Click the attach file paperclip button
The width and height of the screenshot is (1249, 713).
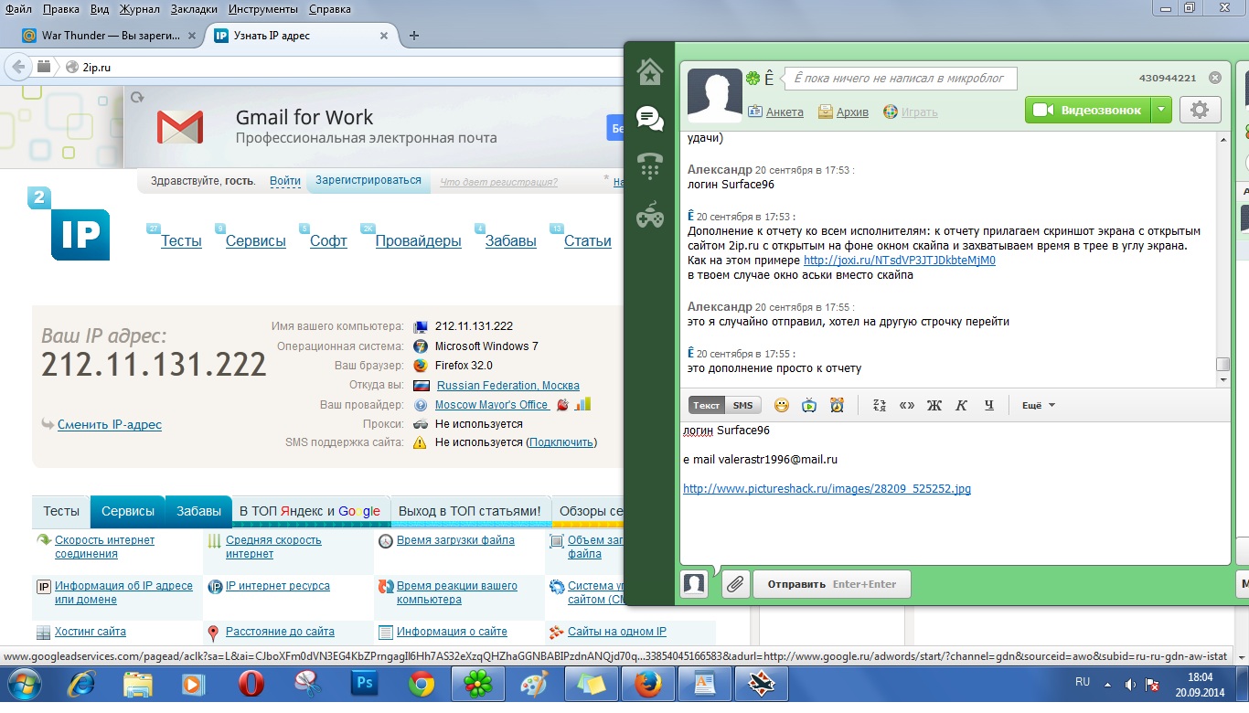pos(735,584)
